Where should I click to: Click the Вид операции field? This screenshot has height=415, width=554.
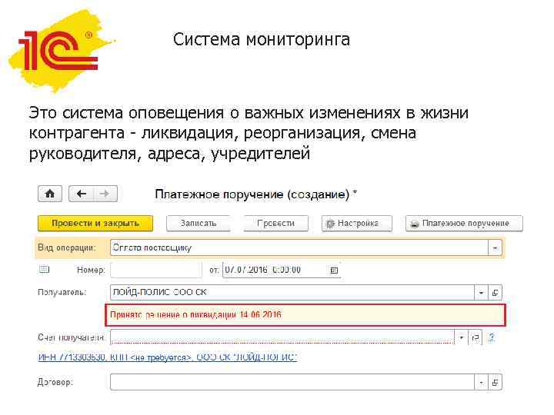point(299,248)
